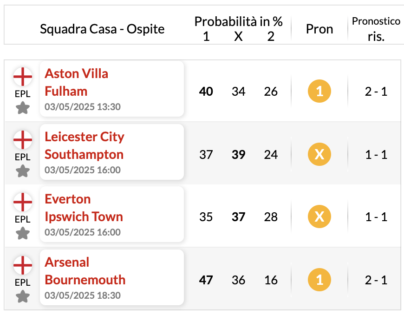
Task: Open the Bournemouth team link
Action: [x=85, y=280]
